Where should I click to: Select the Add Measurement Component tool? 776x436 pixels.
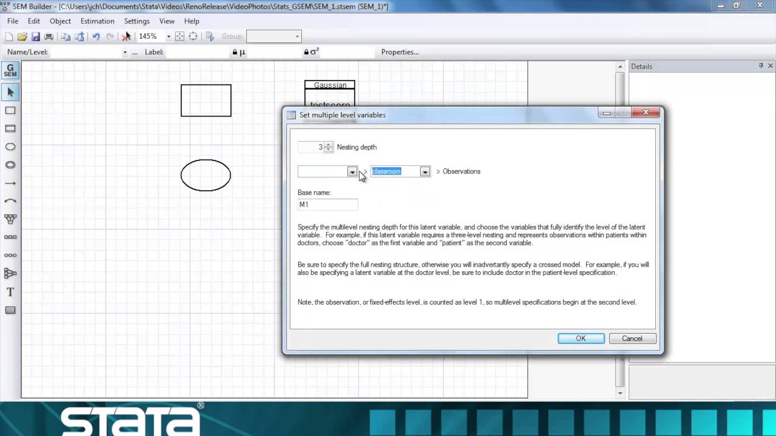10,219
